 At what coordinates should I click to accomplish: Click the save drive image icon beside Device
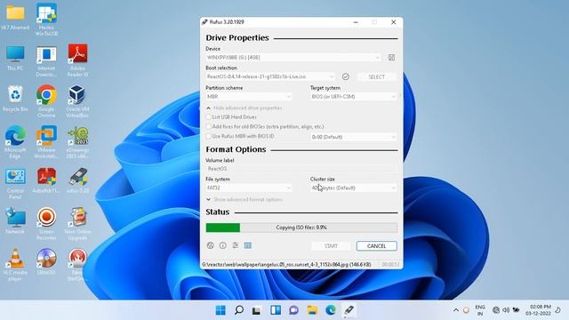point(391,57)
